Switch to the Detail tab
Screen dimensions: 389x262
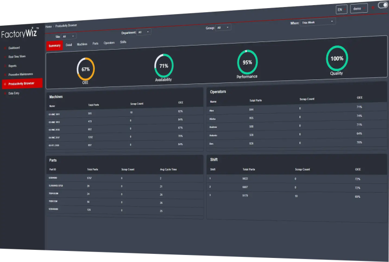click(x=69, y=45)
